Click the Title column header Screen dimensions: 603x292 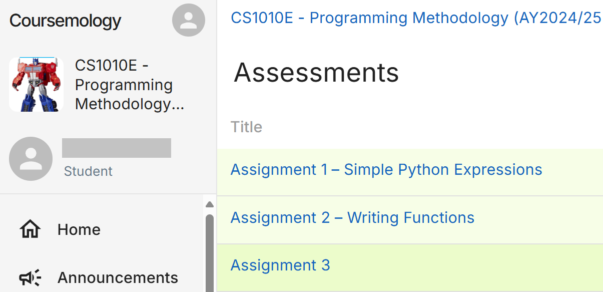coord(246,127)
